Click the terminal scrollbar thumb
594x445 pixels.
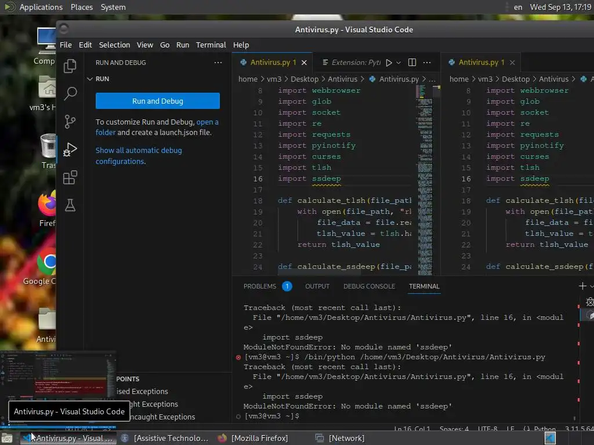(x=574, y=418)
